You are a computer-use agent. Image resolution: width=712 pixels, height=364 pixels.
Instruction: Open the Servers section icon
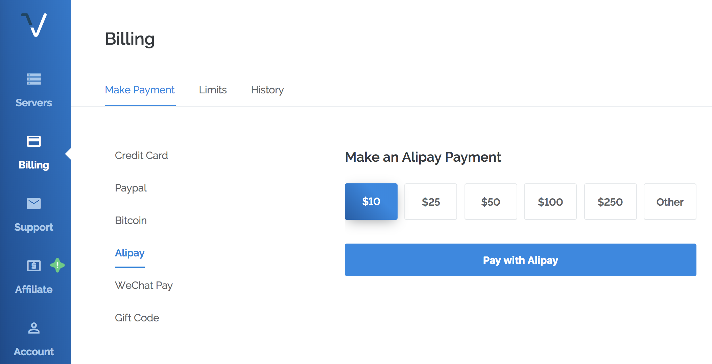pos(34,79)
